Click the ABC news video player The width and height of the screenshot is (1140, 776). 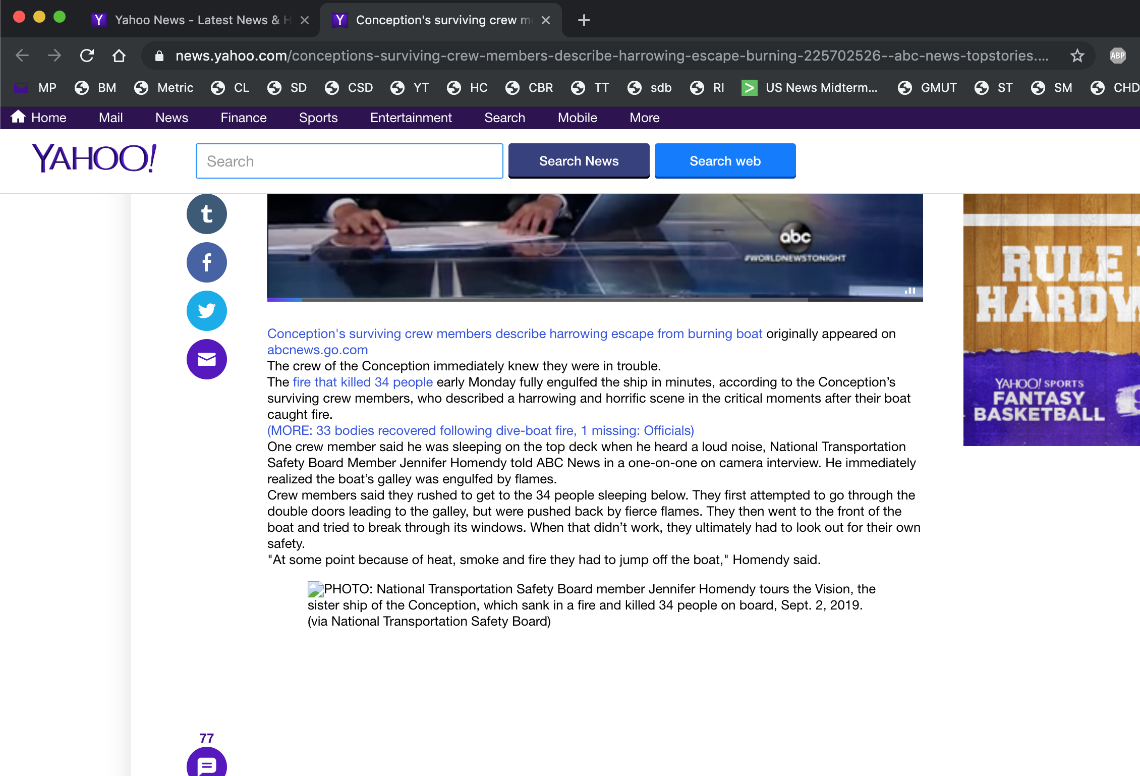coord(595,246)
